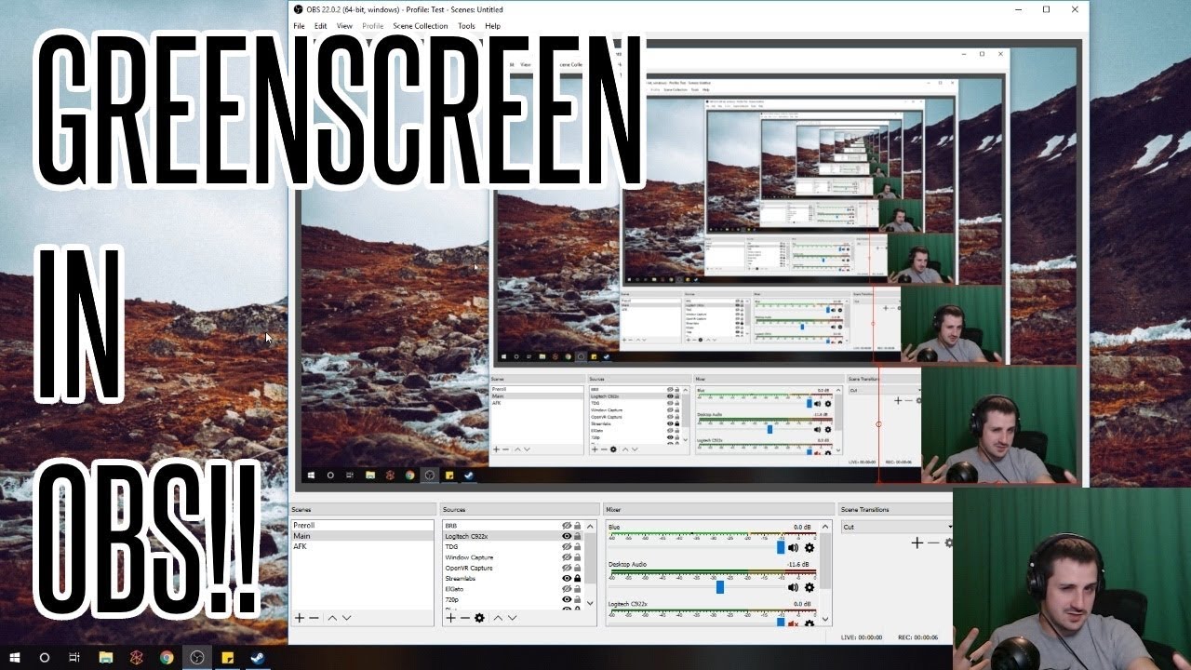Move scene up in the Scenes list
Image resolution: width=1191 pixels, height=670 pixels.
coord(332,618)
